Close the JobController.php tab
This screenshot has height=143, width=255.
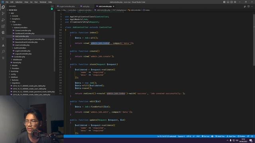pos(114,6)
